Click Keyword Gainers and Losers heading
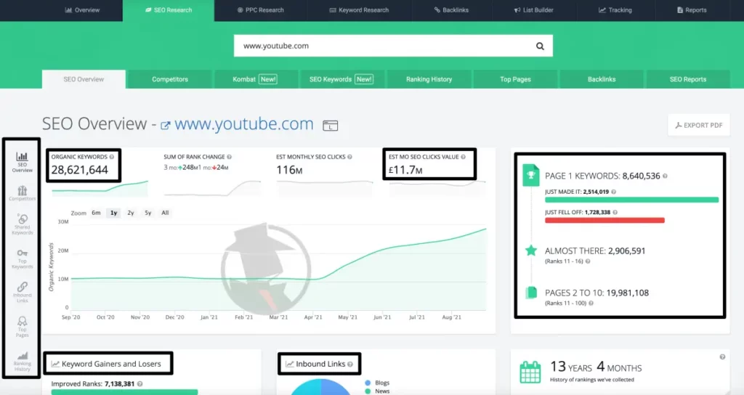The image size is (744, 395). [x=111, y=365]
